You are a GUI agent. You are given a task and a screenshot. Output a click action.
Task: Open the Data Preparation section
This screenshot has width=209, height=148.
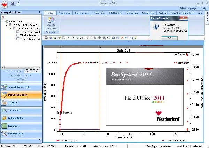(x=21, y=95)
